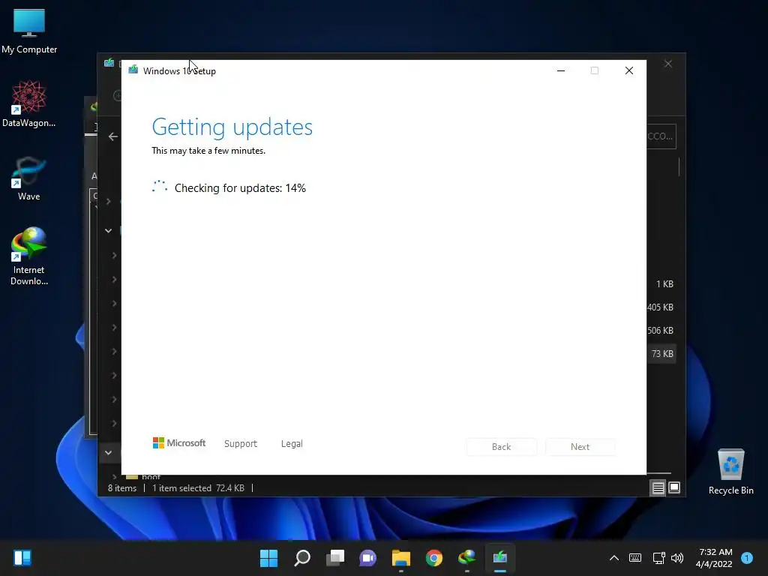Switch Explorer to details view
The image size is (768, 576).
pos(658,487)
